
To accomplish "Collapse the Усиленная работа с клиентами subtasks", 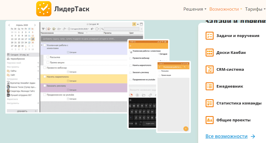I will [42, 45].
